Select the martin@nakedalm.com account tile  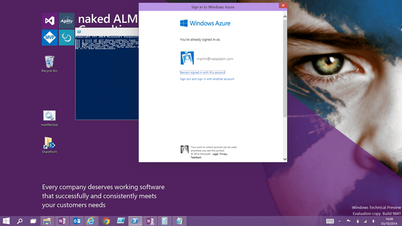coord(207,58)
